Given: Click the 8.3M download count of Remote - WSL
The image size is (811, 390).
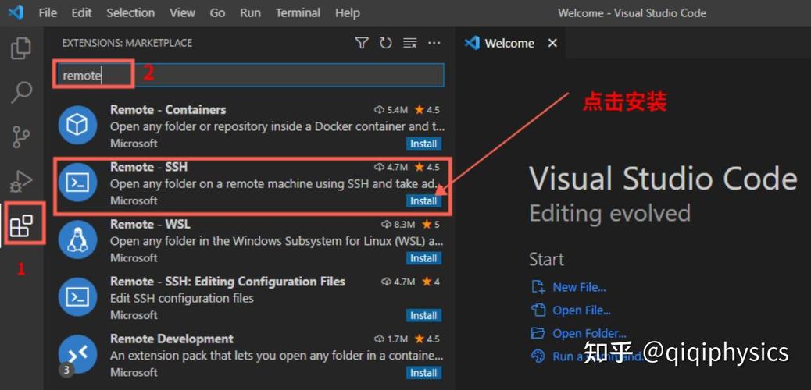Looking at the screenshot, I should pos(398,225).
